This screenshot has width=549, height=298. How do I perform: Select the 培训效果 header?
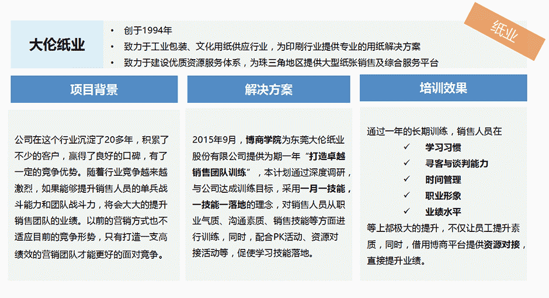coord(443,88)
